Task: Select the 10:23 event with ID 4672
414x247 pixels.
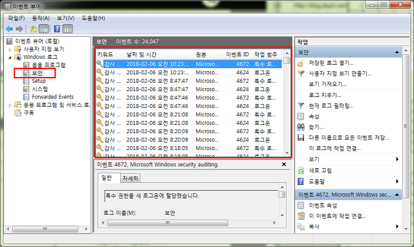Action: pyautogui.click(x=189, y=64)
